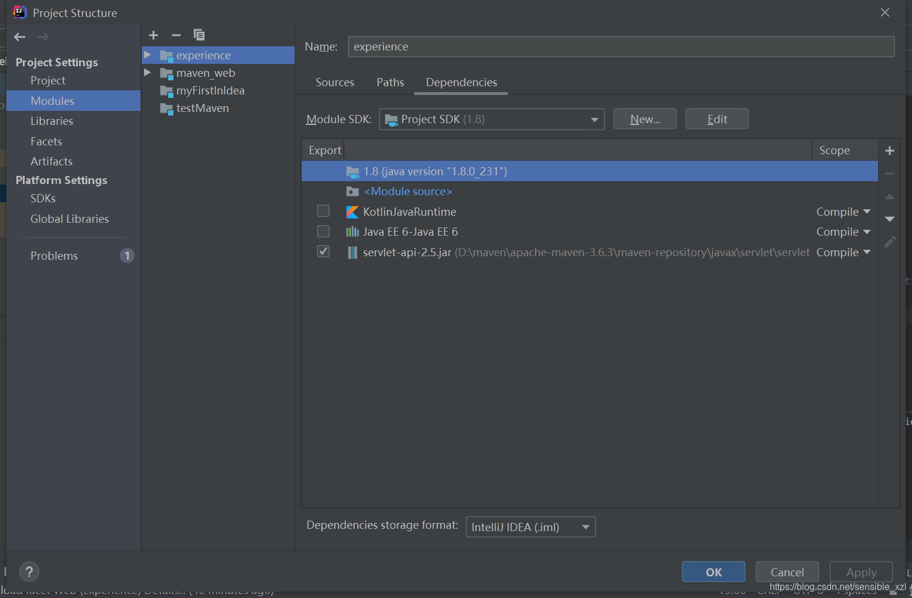Viewport: 912px width, 598px height.
Task: Switch to the Sources tab
Action: coord(335,82)
